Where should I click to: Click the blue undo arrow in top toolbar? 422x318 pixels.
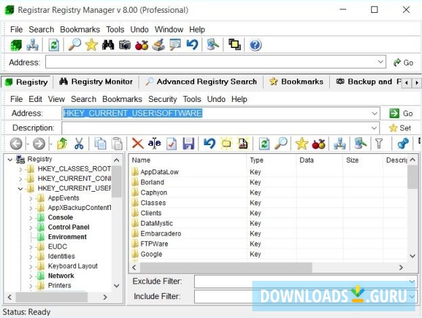pyautogui.click(x=192, y=45)
